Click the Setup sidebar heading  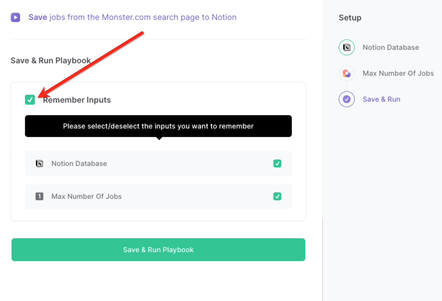coord(350,18)
